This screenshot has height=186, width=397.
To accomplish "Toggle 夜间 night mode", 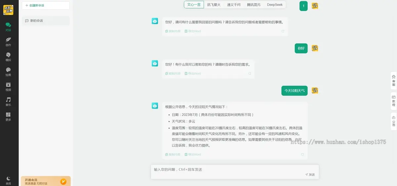I will click(x=8, y=180).
